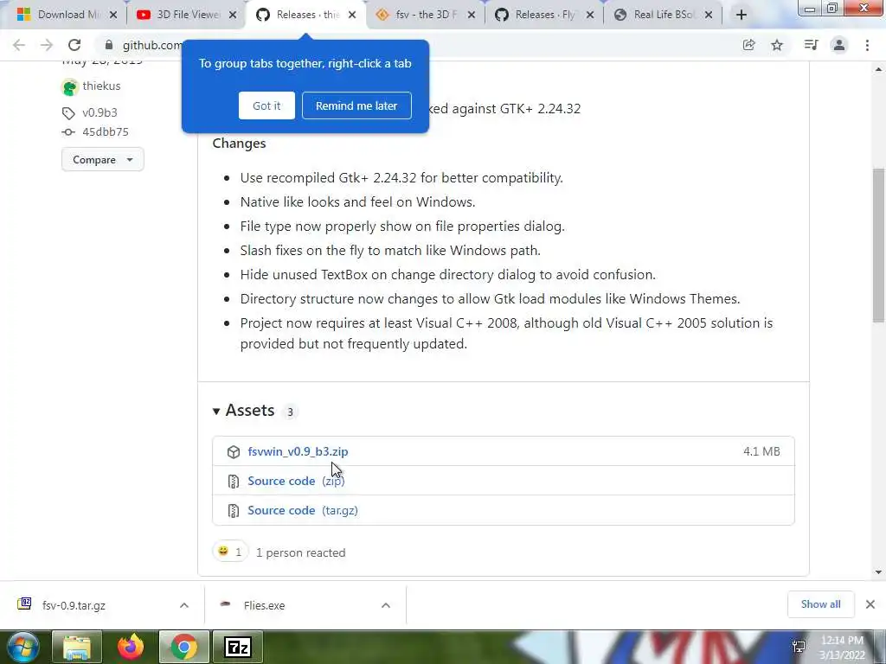Click the Chrome taskbar icon
Image resolution: width=886 pixels, height=664 pixels.
tap(184, 647)
